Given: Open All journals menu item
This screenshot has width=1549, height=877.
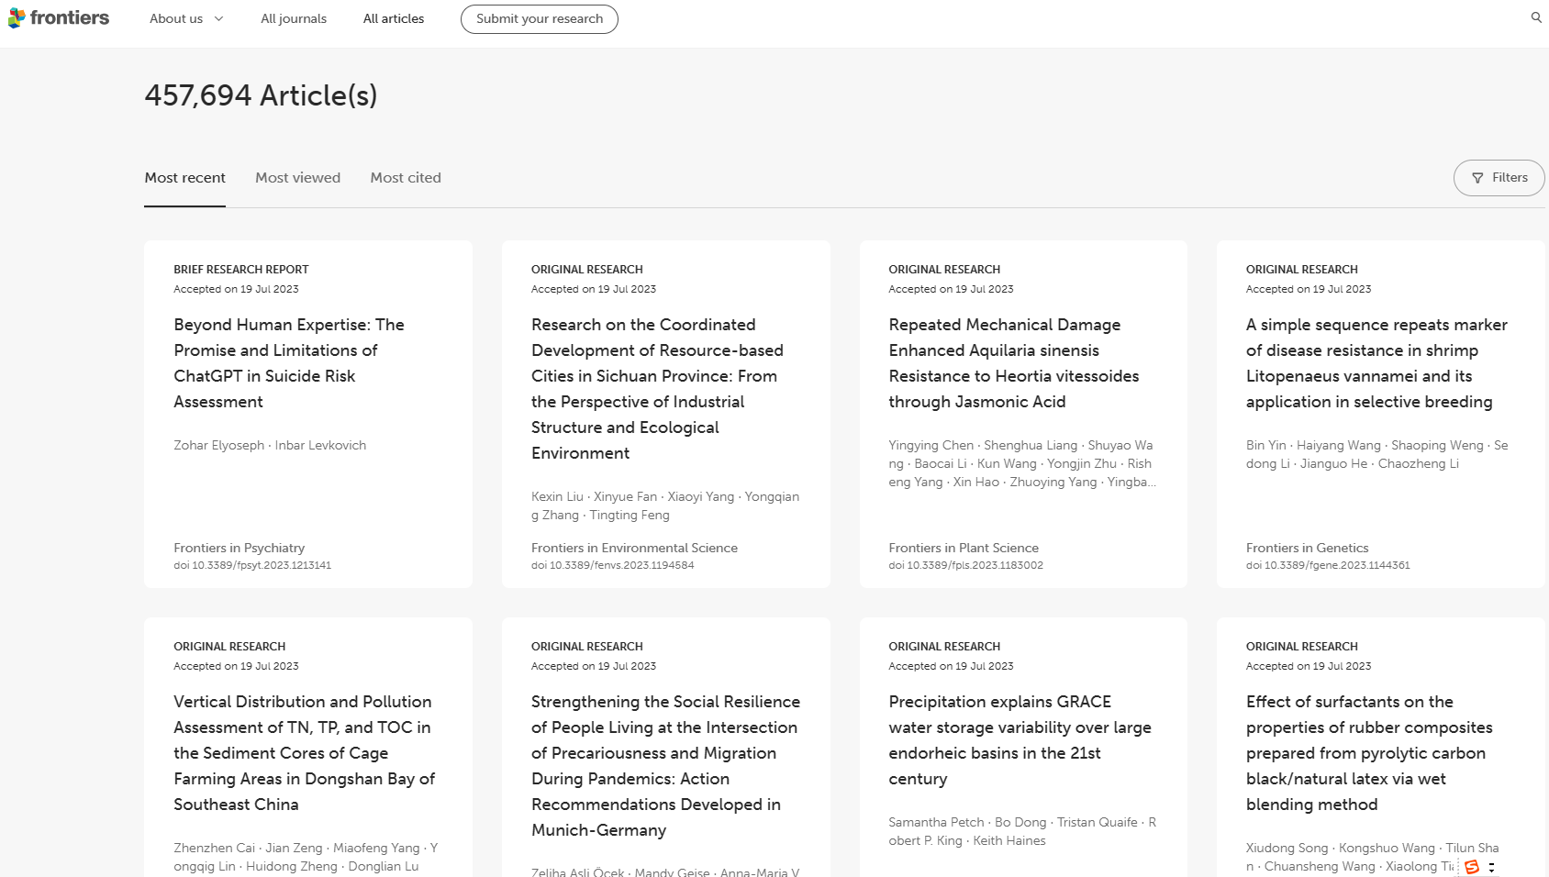Looking at the screenshot, I should [294, 18].
